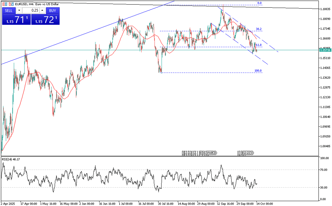
Task: Click the BUY button
Action: [x=53, y=11]
